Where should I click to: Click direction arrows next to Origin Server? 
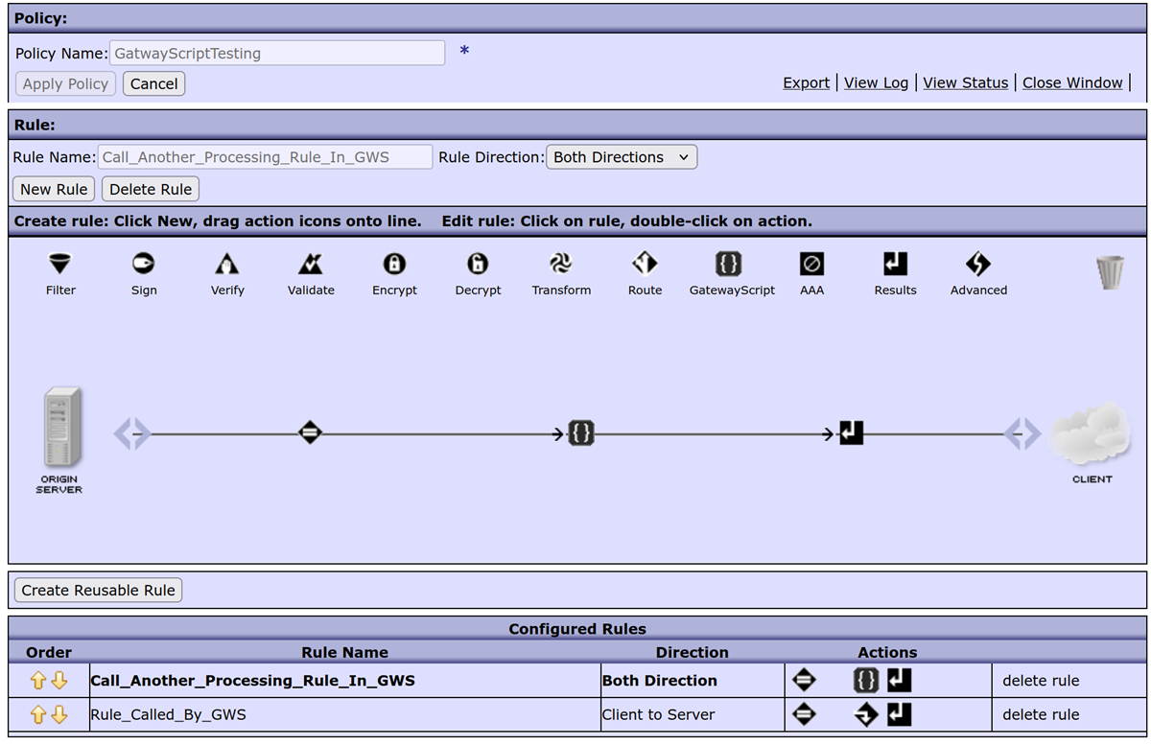click(132, 434)
